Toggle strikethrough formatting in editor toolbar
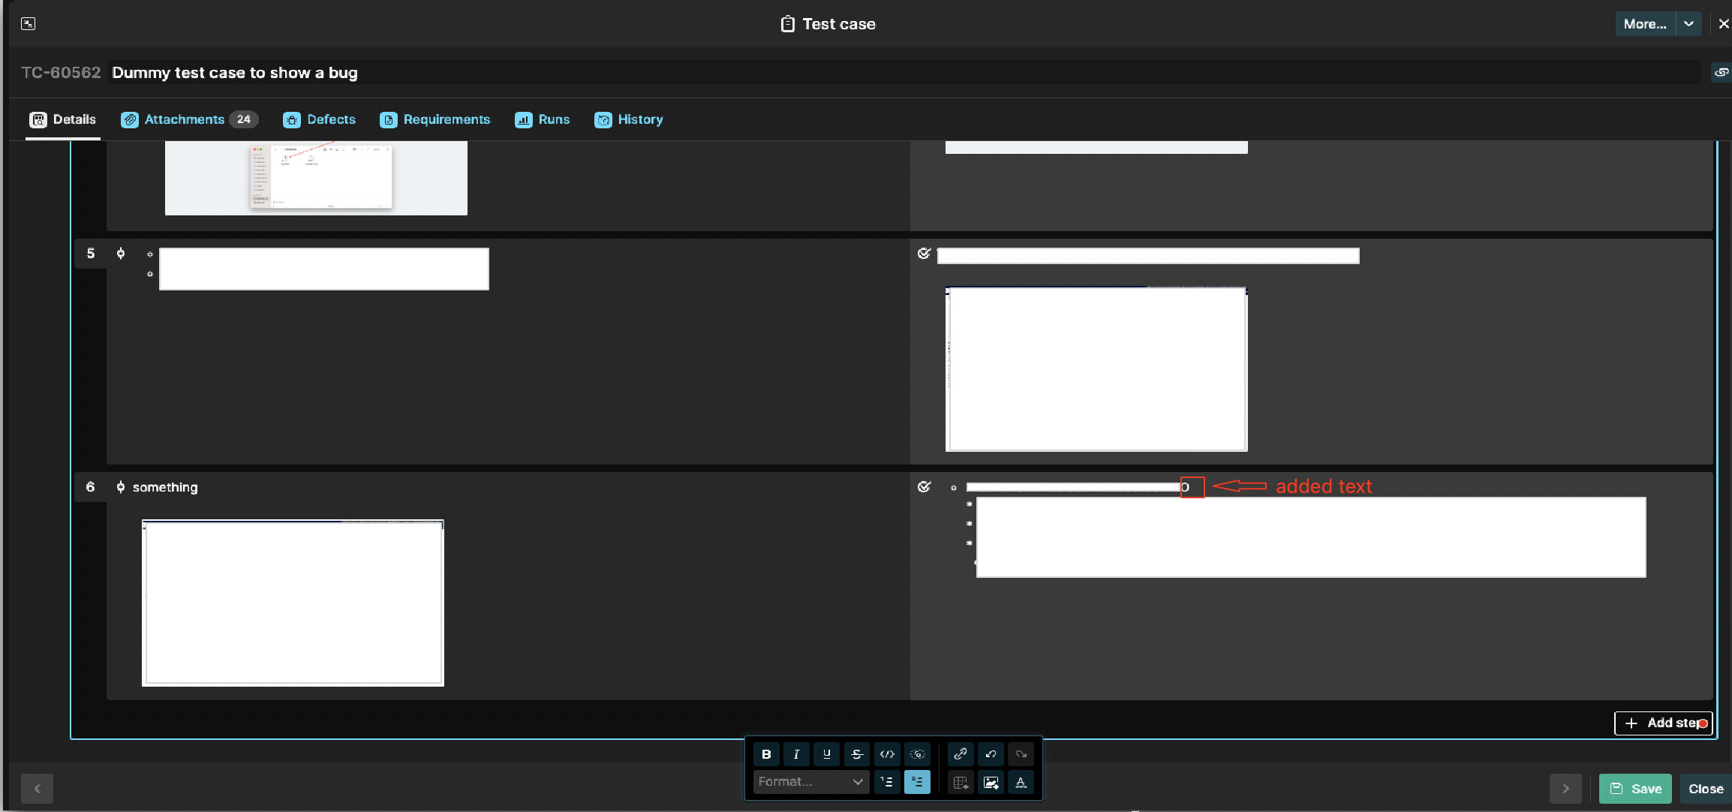The width and height of the screenshot is (1732, 812). tap(856, 754)
